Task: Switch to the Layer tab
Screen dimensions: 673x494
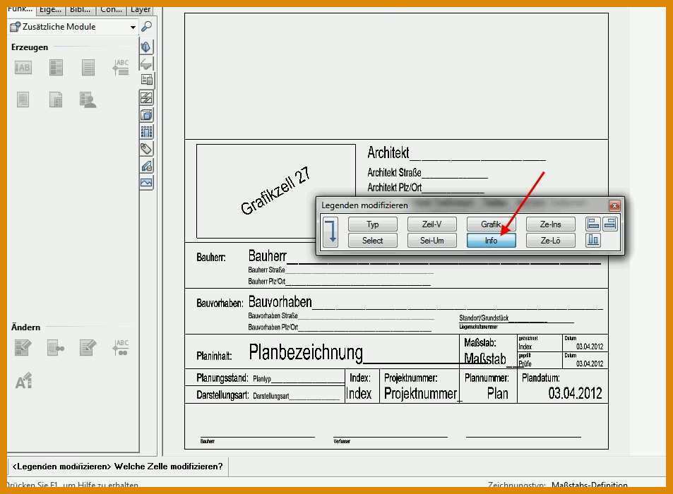Action: pos(140,9)
